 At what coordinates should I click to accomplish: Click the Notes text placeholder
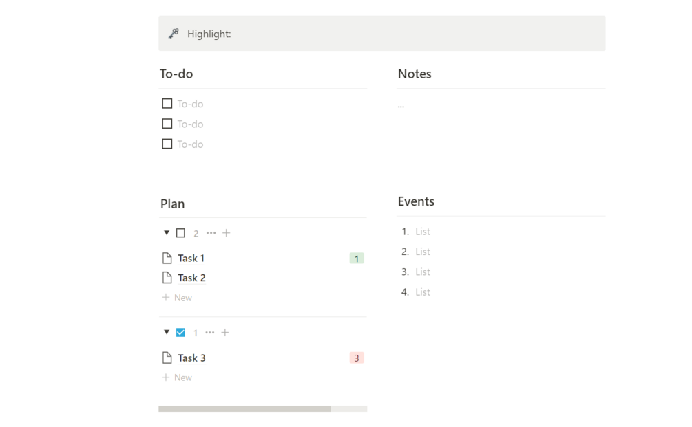(401, 105)
